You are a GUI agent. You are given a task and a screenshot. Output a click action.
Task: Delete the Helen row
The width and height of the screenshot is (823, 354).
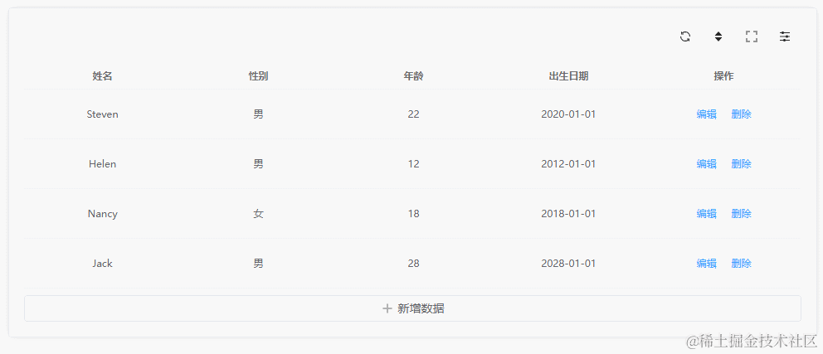[741, 164]
